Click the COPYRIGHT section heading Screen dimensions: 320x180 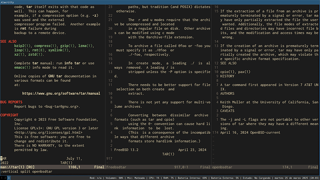coord(9,115)
